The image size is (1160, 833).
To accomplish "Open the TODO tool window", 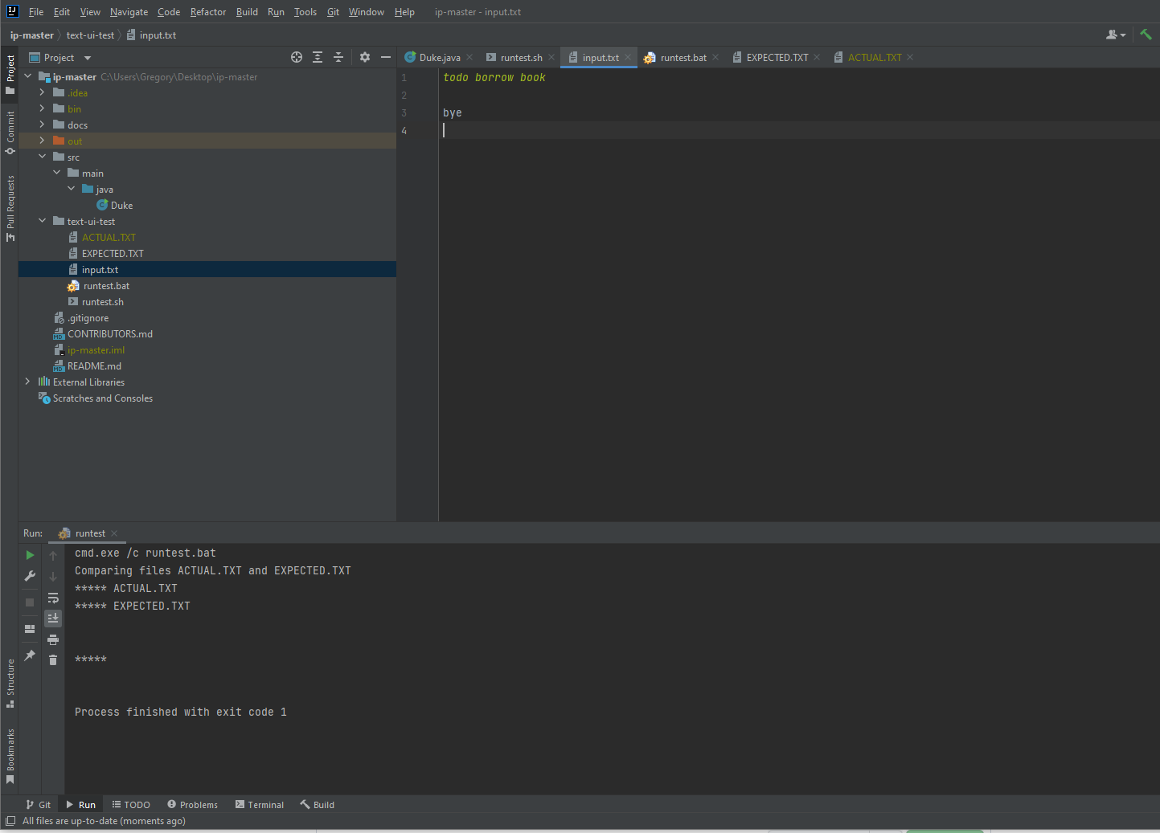I will point(131,805).
